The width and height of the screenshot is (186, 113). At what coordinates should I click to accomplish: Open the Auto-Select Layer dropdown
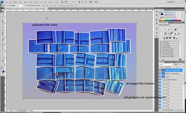pos(20,6)
